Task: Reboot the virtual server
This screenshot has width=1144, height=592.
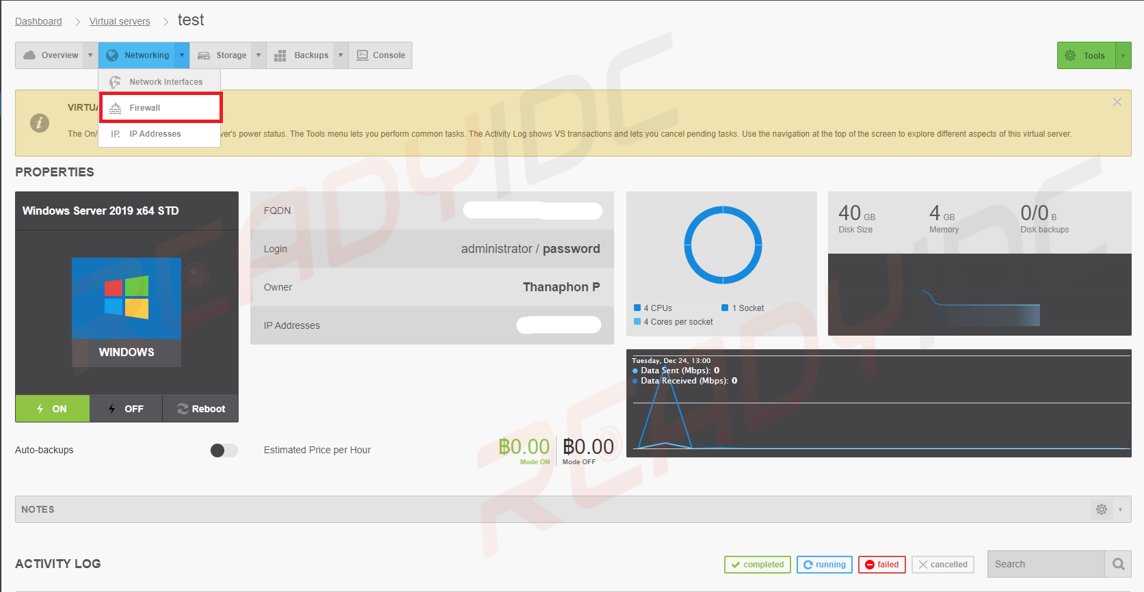Action: click(201, 409)
